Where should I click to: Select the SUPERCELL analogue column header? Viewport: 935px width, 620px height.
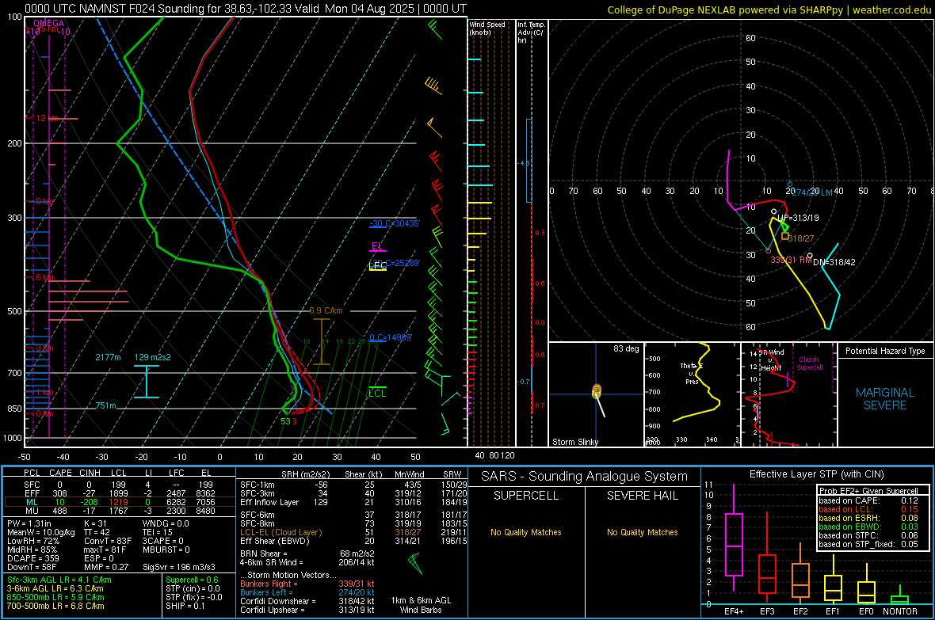(526, 496)
